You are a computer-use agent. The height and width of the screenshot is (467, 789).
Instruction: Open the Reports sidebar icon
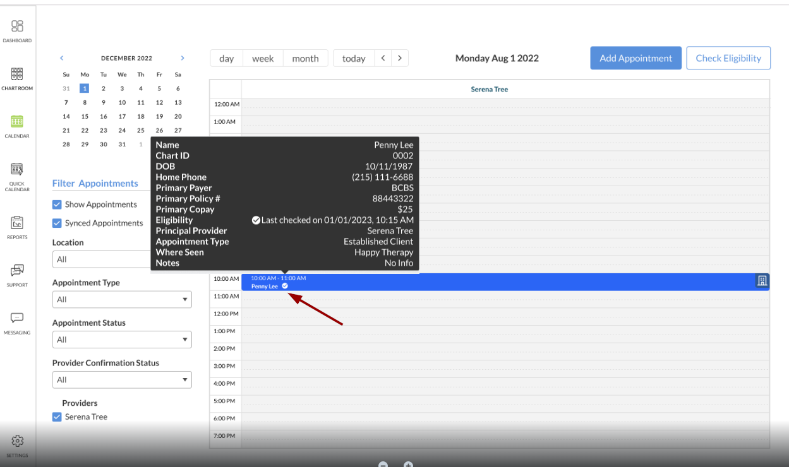[x=17, y=223]
